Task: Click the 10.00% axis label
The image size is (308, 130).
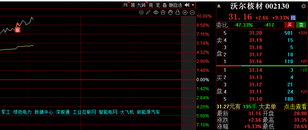Action: [204, 16]
